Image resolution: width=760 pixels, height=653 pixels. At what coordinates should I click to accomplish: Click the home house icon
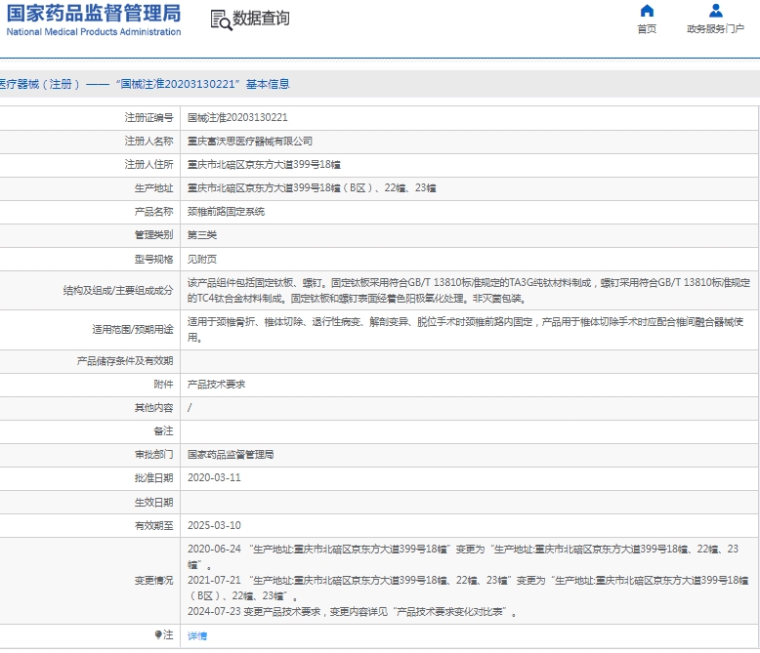click(x=647, y=11)
